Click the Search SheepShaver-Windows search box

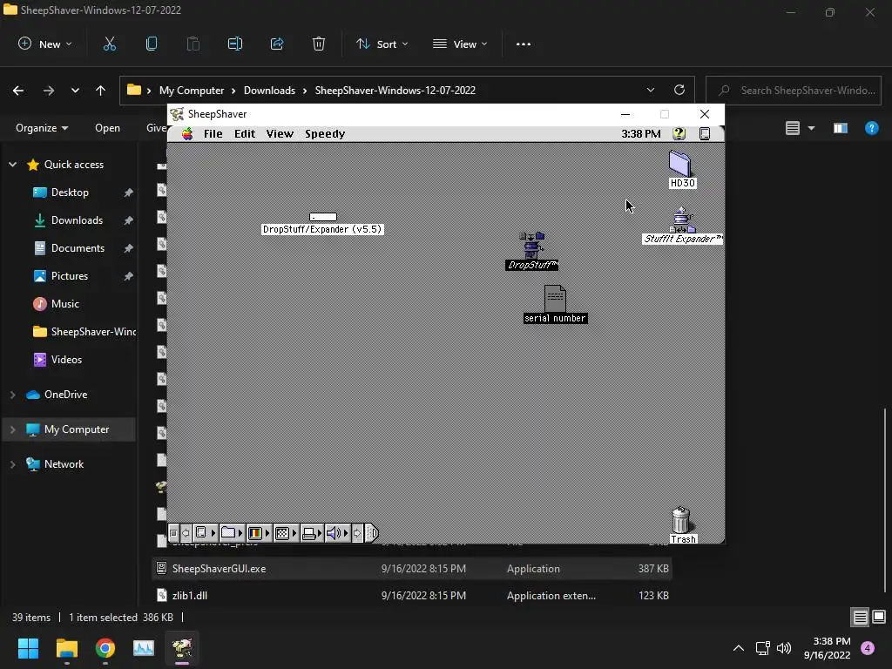click(794, 91)
